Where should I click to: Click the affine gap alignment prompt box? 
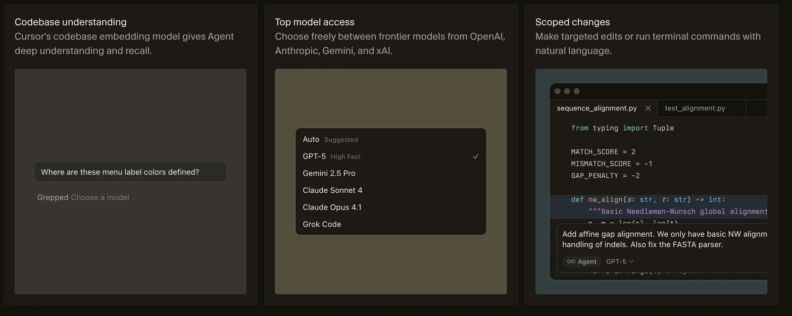tap(663, 239)
